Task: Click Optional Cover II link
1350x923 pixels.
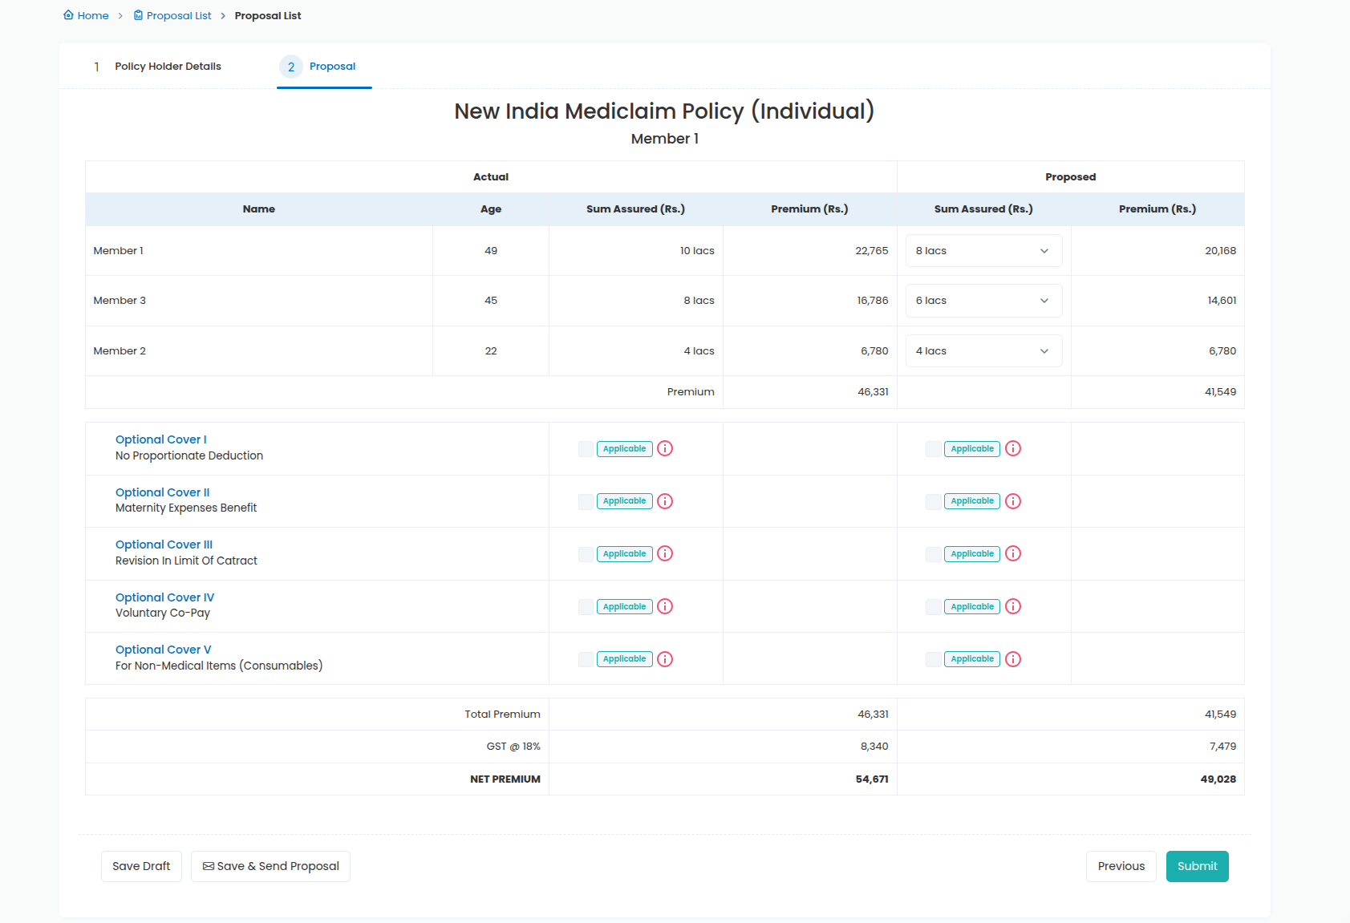Action: 163,492
